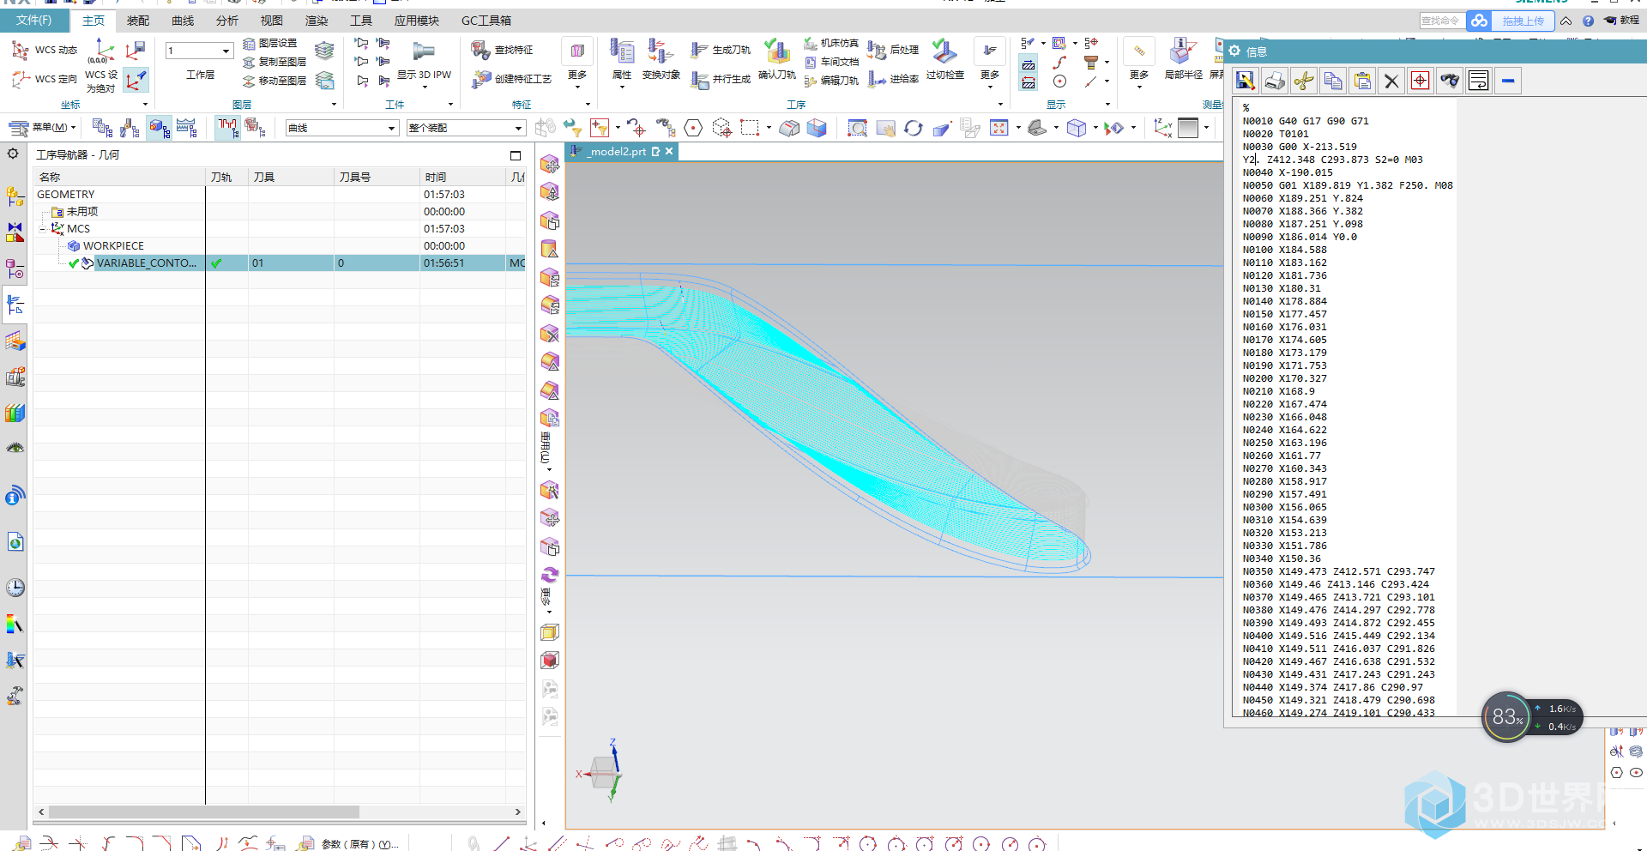The height and width of the screenshot is (851, 1647).
Task: Click the WCS 动态 icon
Action: pyautogui.click(x=21, y=51)
